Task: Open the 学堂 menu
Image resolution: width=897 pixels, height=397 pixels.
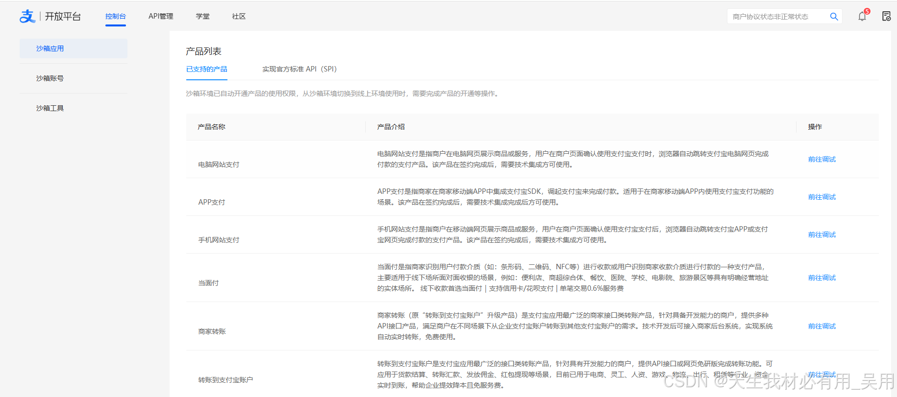Action: pyautogui.click(x=202, y=16)
